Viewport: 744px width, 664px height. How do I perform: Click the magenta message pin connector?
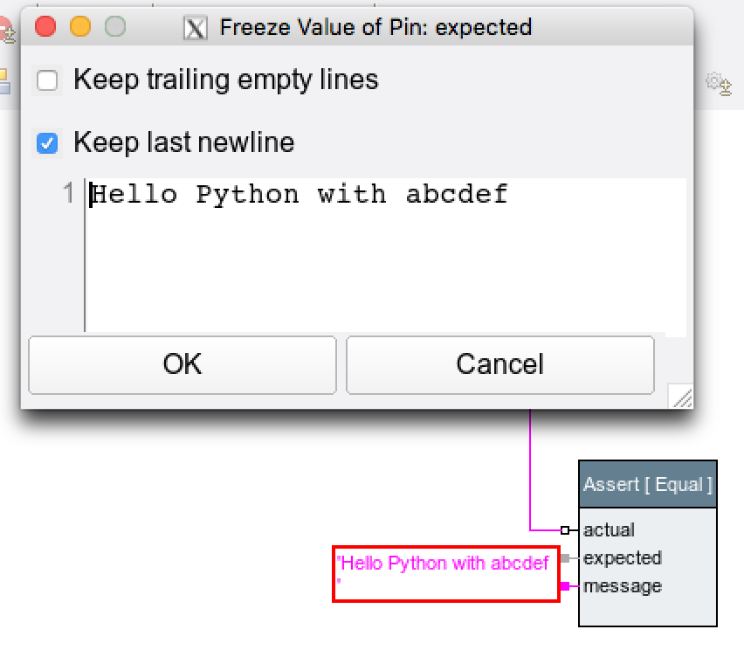coord(566,586)
